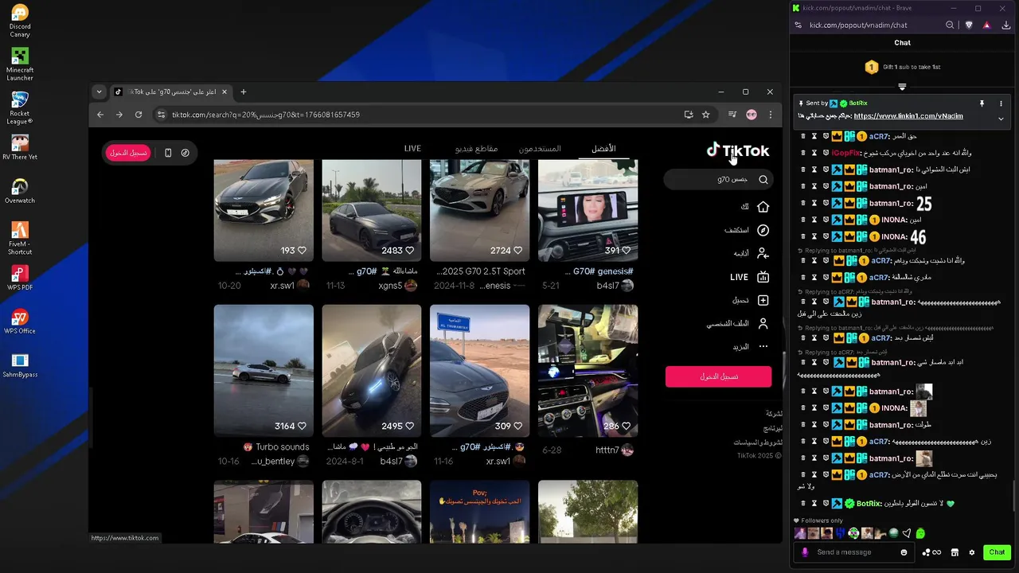The image size is (1019, 573).
Task: Open linkin1.com/vNadim link in pinned message
Action: (908, 116)
